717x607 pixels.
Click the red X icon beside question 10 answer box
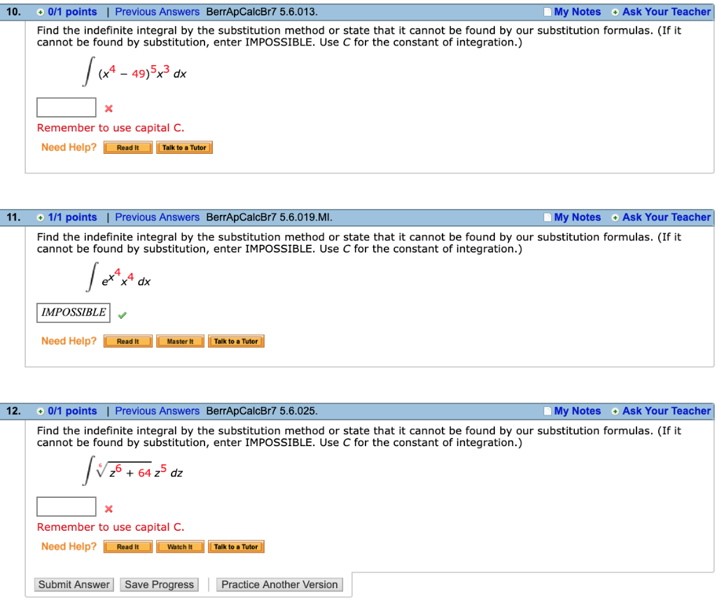coord(109,108)
